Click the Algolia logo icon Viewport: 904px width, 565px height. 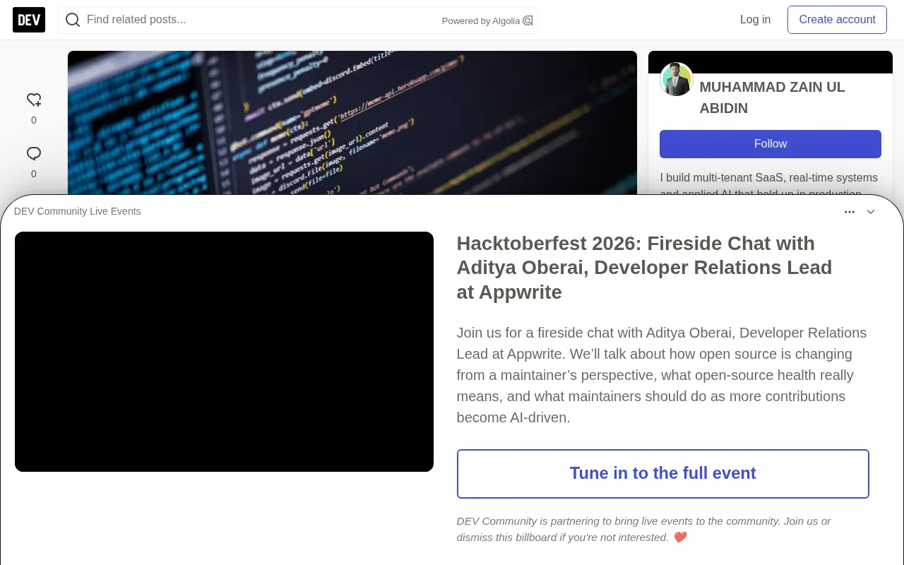point(528,20)
